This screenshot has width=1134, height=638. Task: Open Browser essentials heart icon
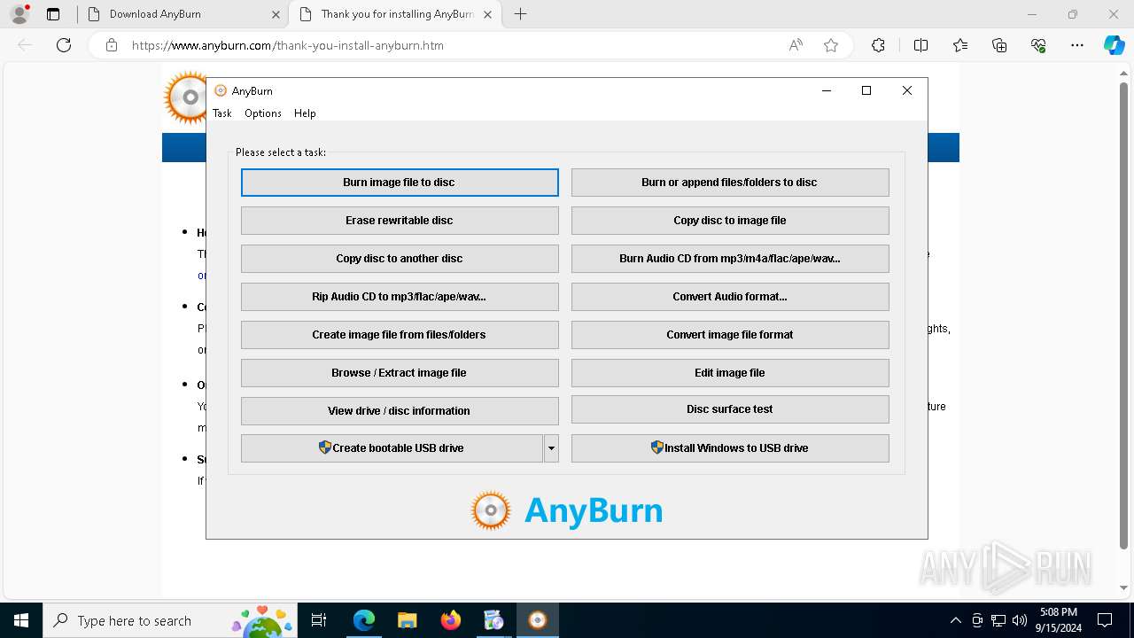[x=1038, y=45]
